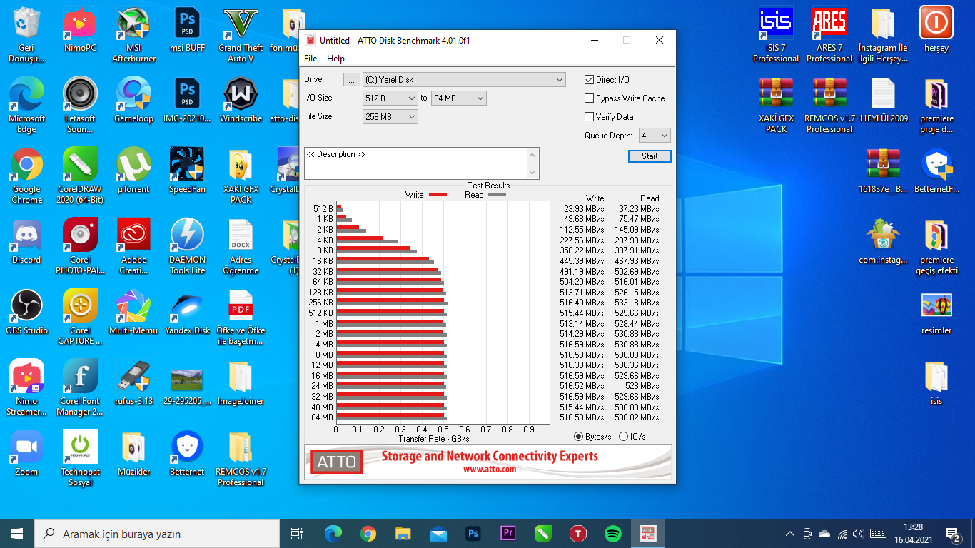Open the MSI Afterburner desktop shortcut
Viewport: 975px width, 548px height.
click(x=133, y=34)
